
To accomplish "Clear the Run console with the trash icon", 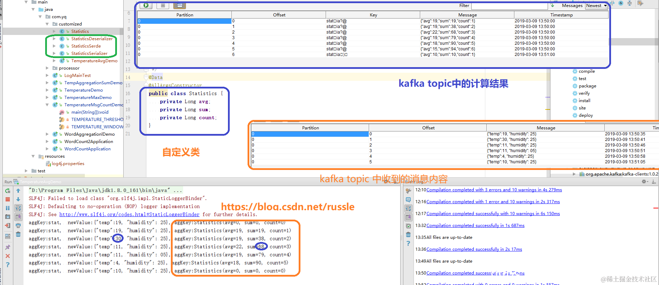I will click(x=18, y=234).
